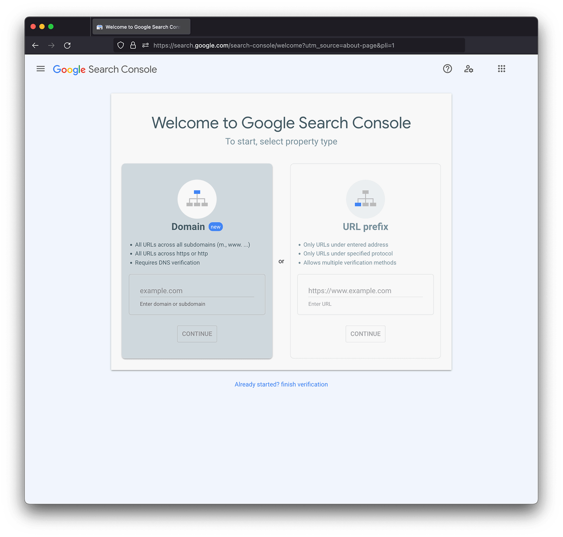Open the hamburger main menu

[40, 69]
